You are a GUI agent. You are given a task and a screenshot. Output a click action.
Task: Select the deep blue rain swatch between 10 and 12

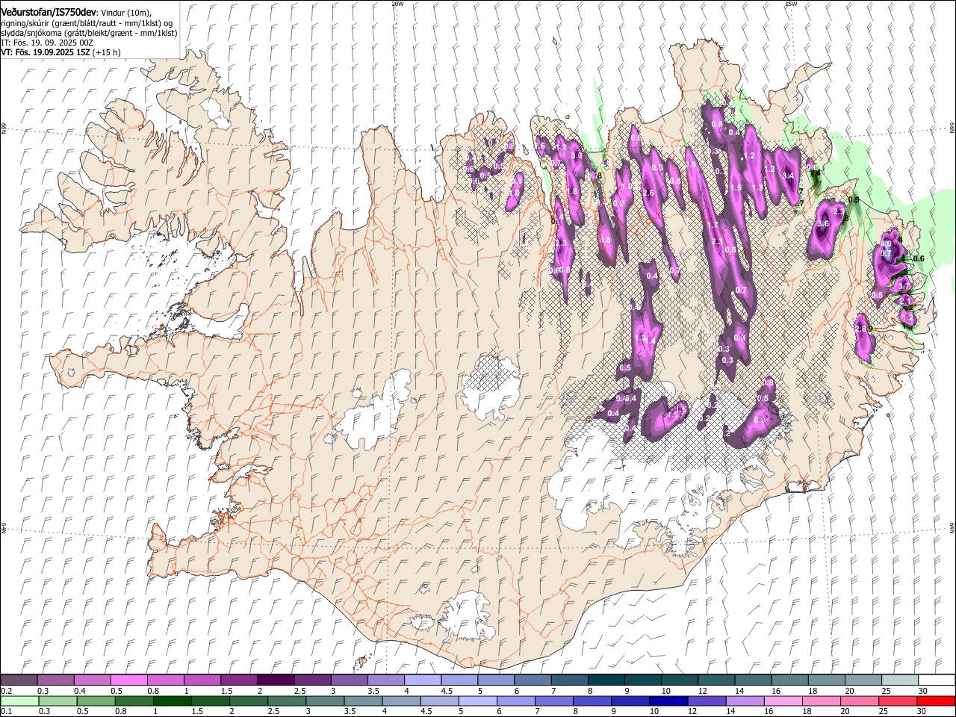[668, 701]
